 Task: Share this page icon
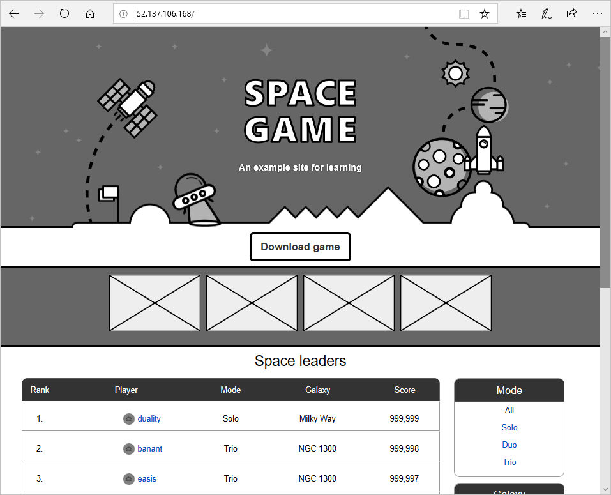[x=571, y=14]
